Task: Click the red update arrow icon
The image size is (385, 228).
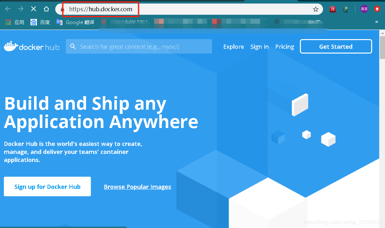Action: (x=377, y=9)
